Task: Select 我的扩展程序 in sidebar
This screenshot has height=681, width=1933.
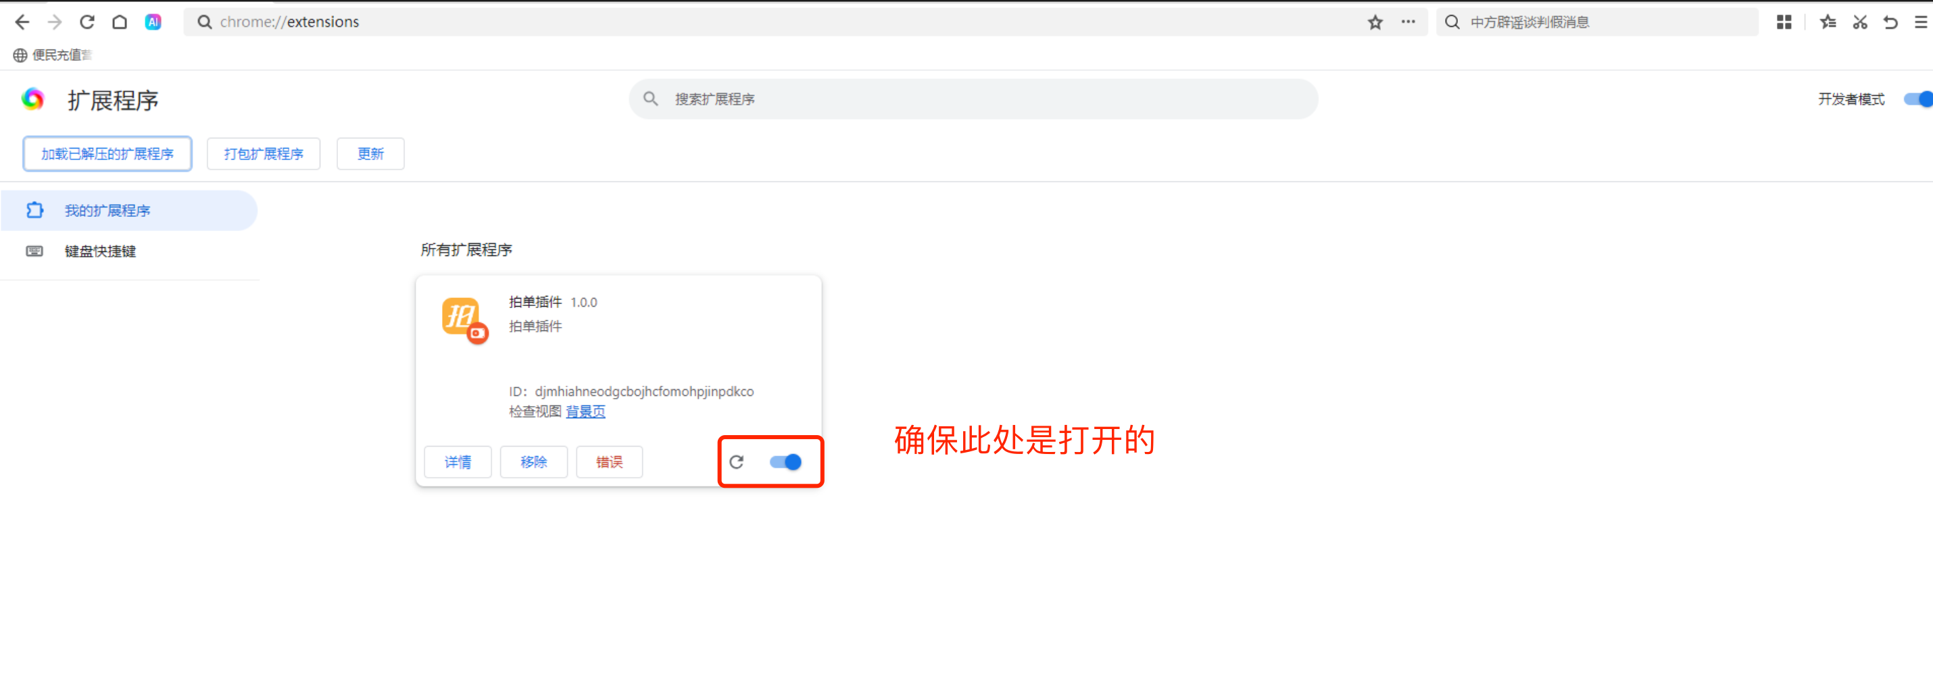Action: tap(107, 211)
